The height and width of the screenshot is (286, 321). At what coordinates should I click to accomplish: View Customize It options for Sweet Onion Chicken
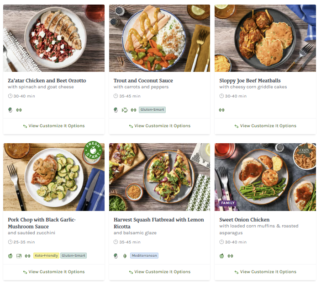click(265, 272)
